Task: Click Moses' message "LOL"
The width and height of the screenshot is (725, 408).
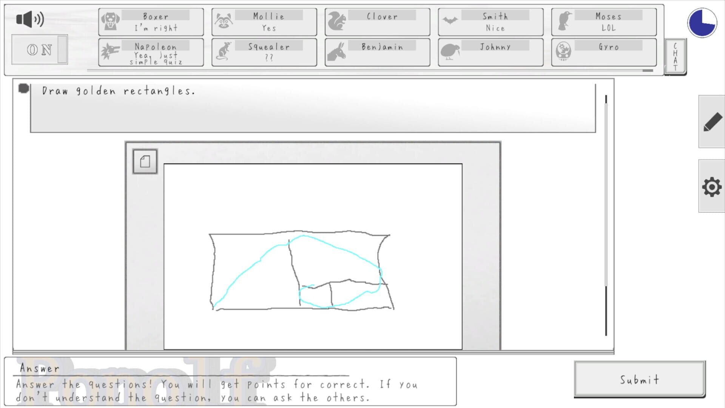Action: coord(608,28)
